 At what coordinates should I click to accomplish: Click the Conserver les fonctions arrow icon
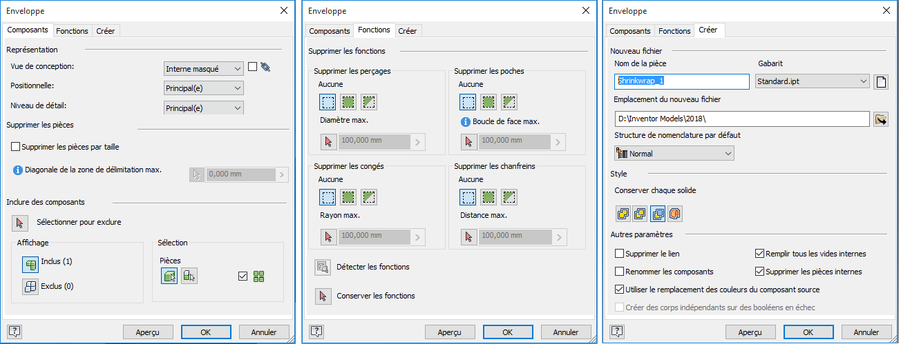point(322,296)
